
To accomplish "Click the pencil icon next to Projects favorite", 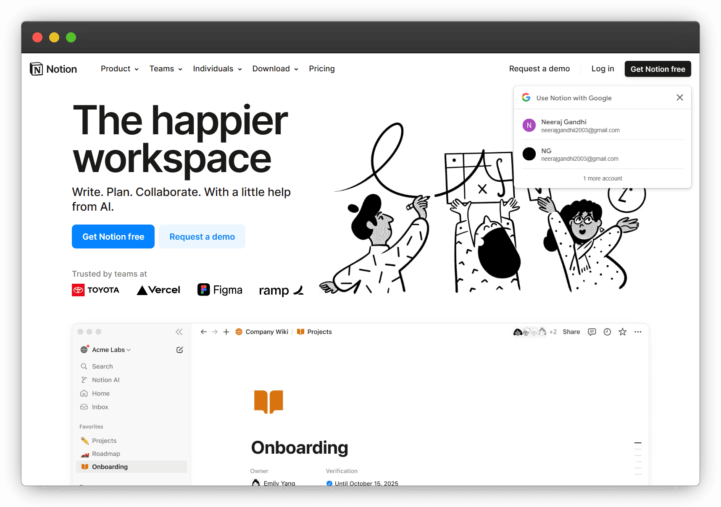I will 85,441.
